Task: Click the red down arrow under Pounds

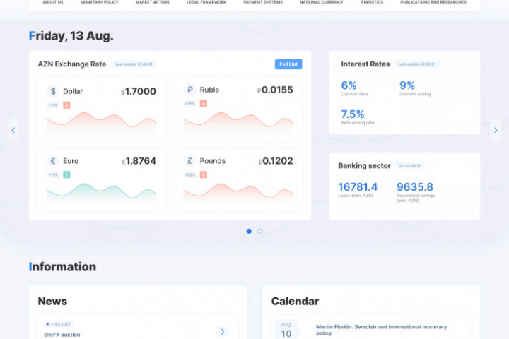Action: (x=204, y=175)
